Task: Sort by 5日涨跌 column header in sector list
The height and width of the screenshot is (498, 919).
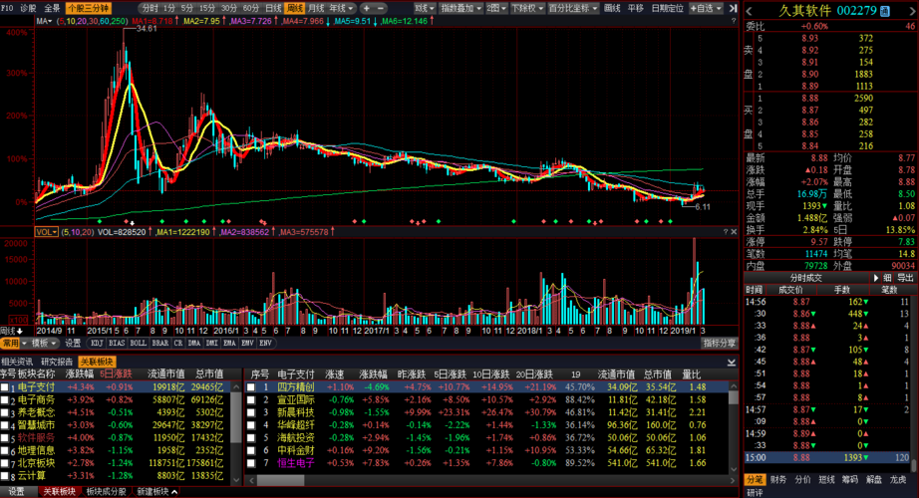Action: coord(116,373)
